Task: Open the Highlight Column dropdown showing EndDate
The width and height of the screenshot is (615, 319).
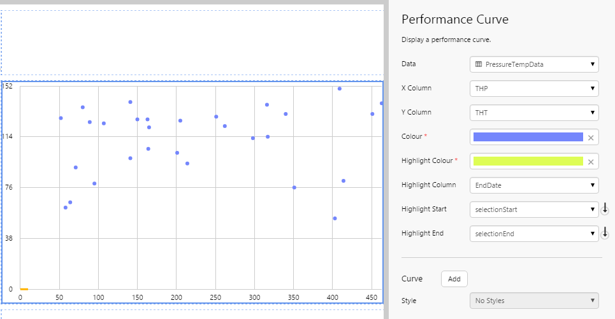Action: 534,185
